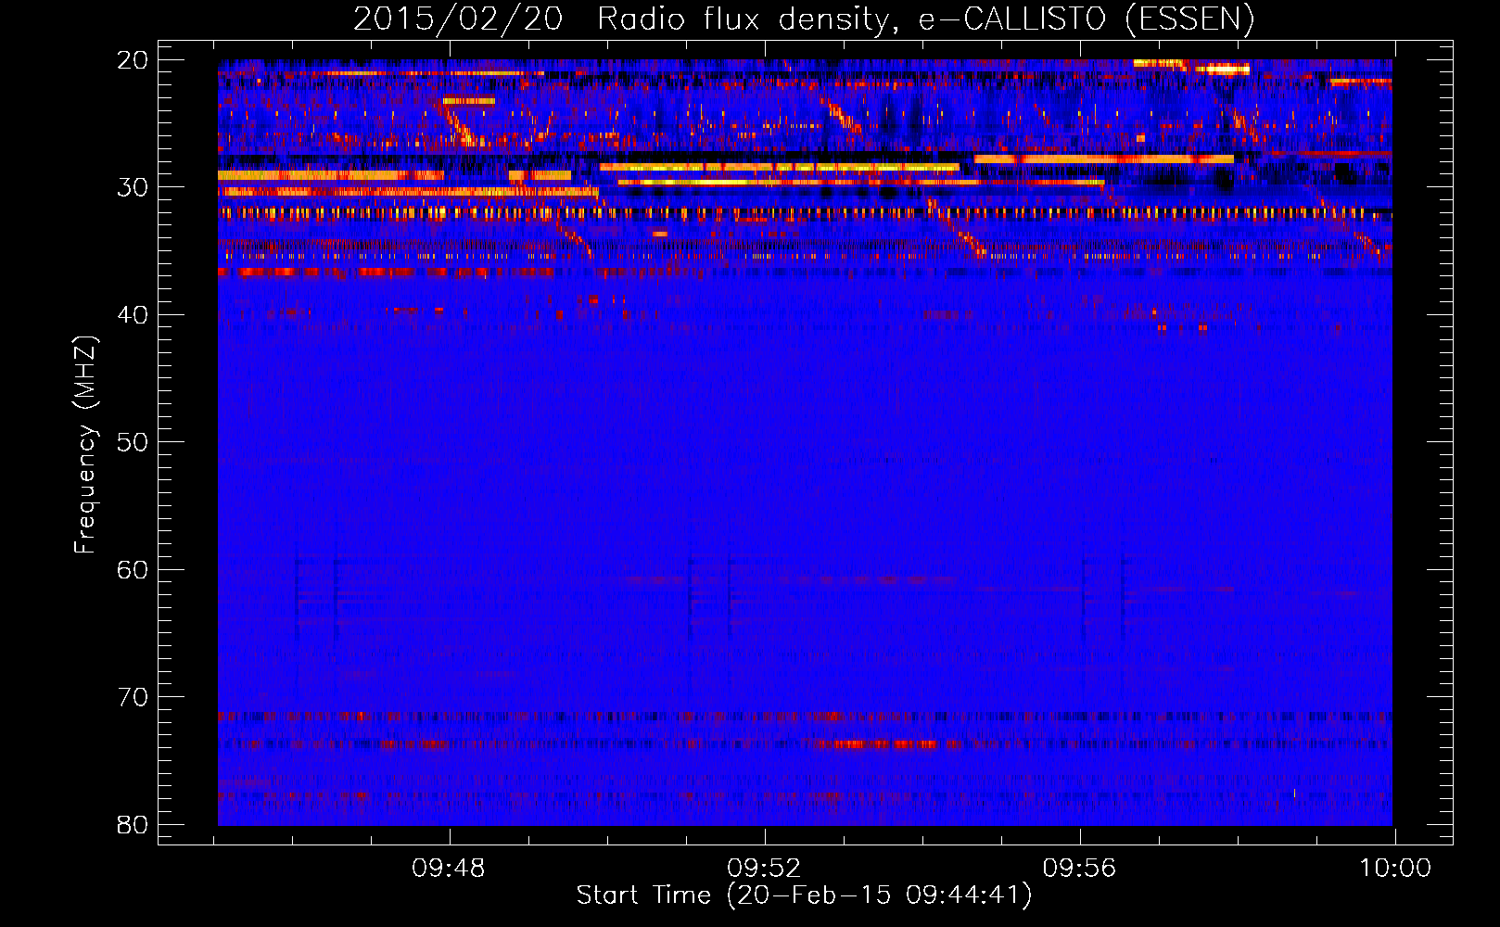1500x927 pixels.
Task: Click the 20 MHz frequency tick label
Action: (x=133, y=60)
